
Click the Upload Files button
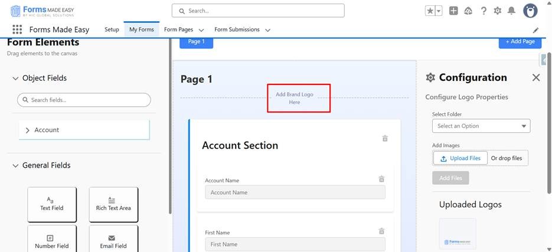pos(460,158)
